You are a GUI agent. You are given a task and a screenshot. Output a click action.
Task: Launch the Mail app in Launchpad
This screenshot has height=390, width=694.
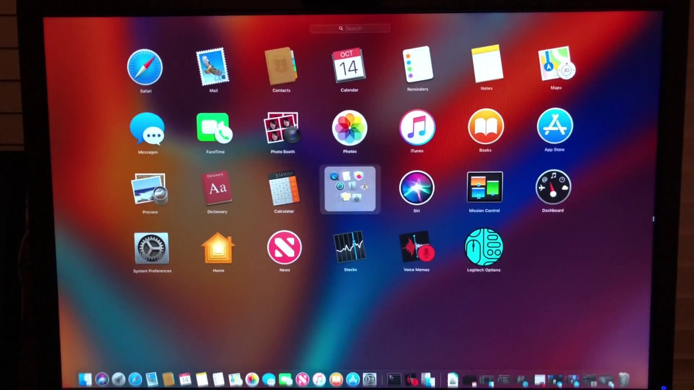[x=213, y=67]
